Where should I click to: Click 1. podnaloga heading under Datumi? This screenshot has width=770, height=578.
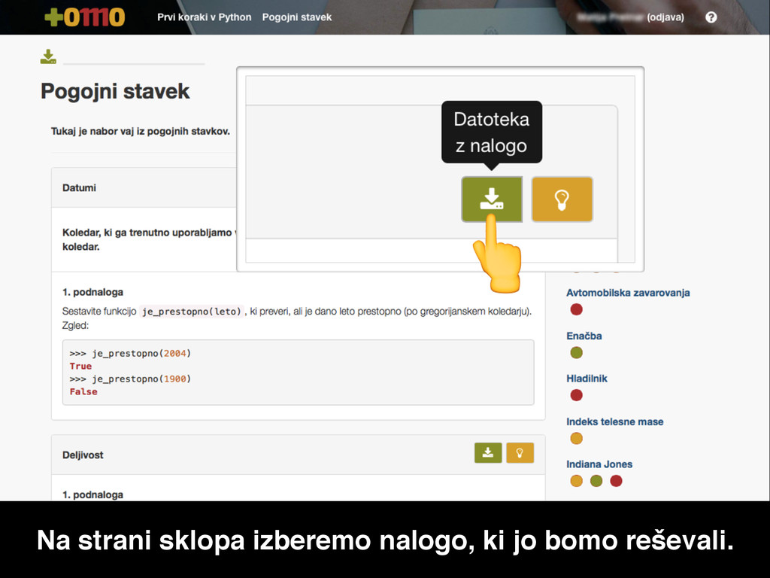click(x=92, y=293)
